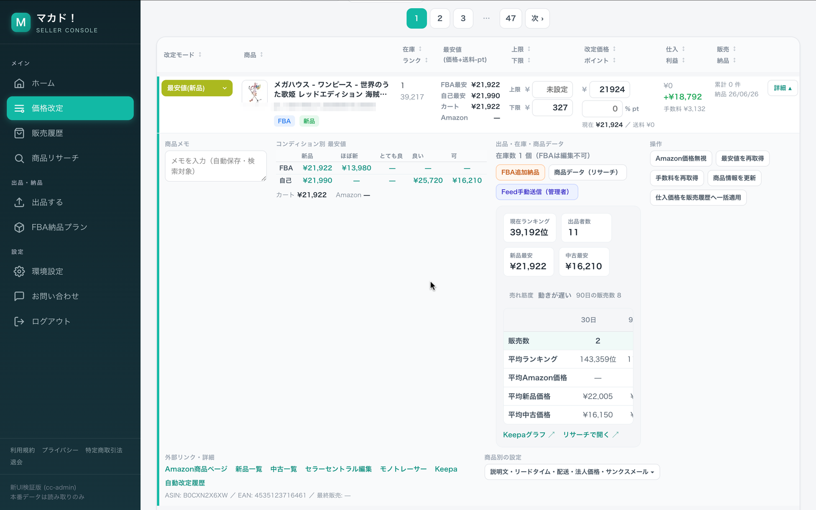Open the 説明文・リードタイム settings dropdown

572,472
